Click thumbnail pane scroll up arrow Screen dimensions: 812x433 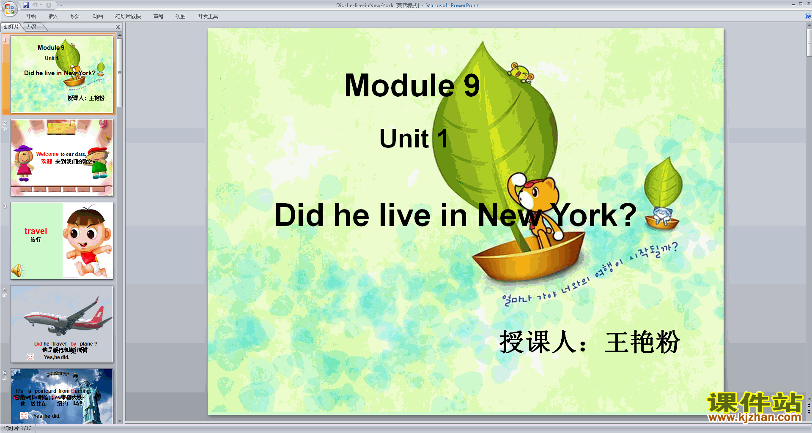[120, 35]
